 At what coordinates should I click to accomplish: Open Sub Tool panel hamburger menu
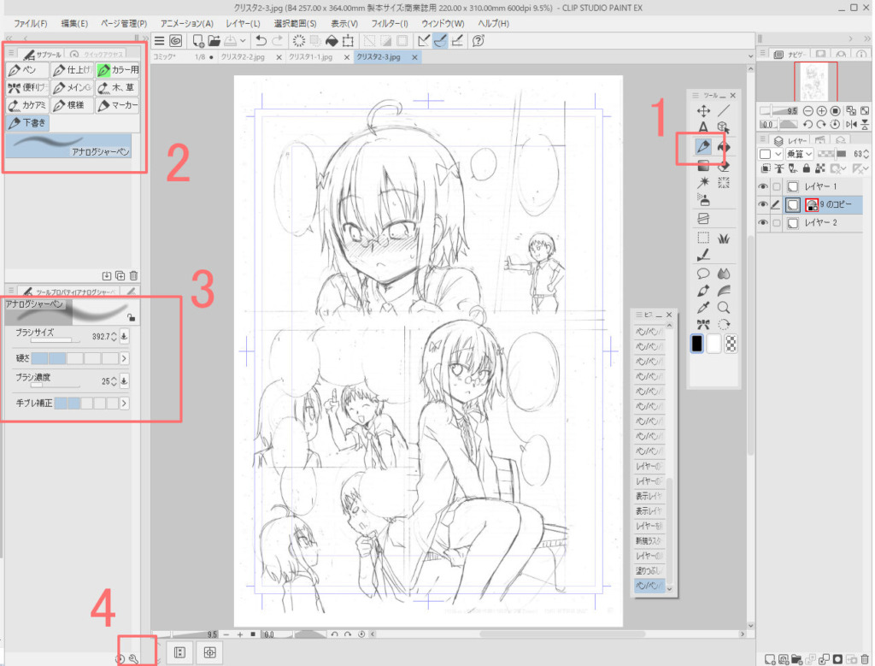click(x=11, y=54)
